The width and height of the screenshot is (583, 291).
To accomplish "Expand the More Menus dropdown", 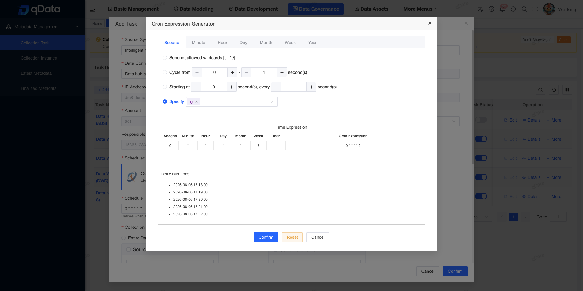I will click(421, 9).
